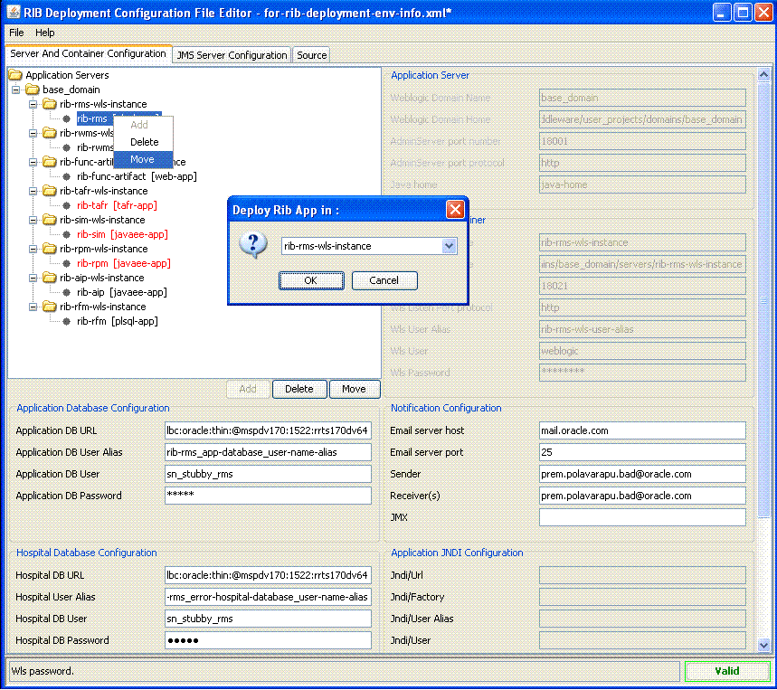Select rib-rpm [javaee-app] tree item
Image resolution: width=777 pixels, height=690 pixels.
click(x=124, y=263)
